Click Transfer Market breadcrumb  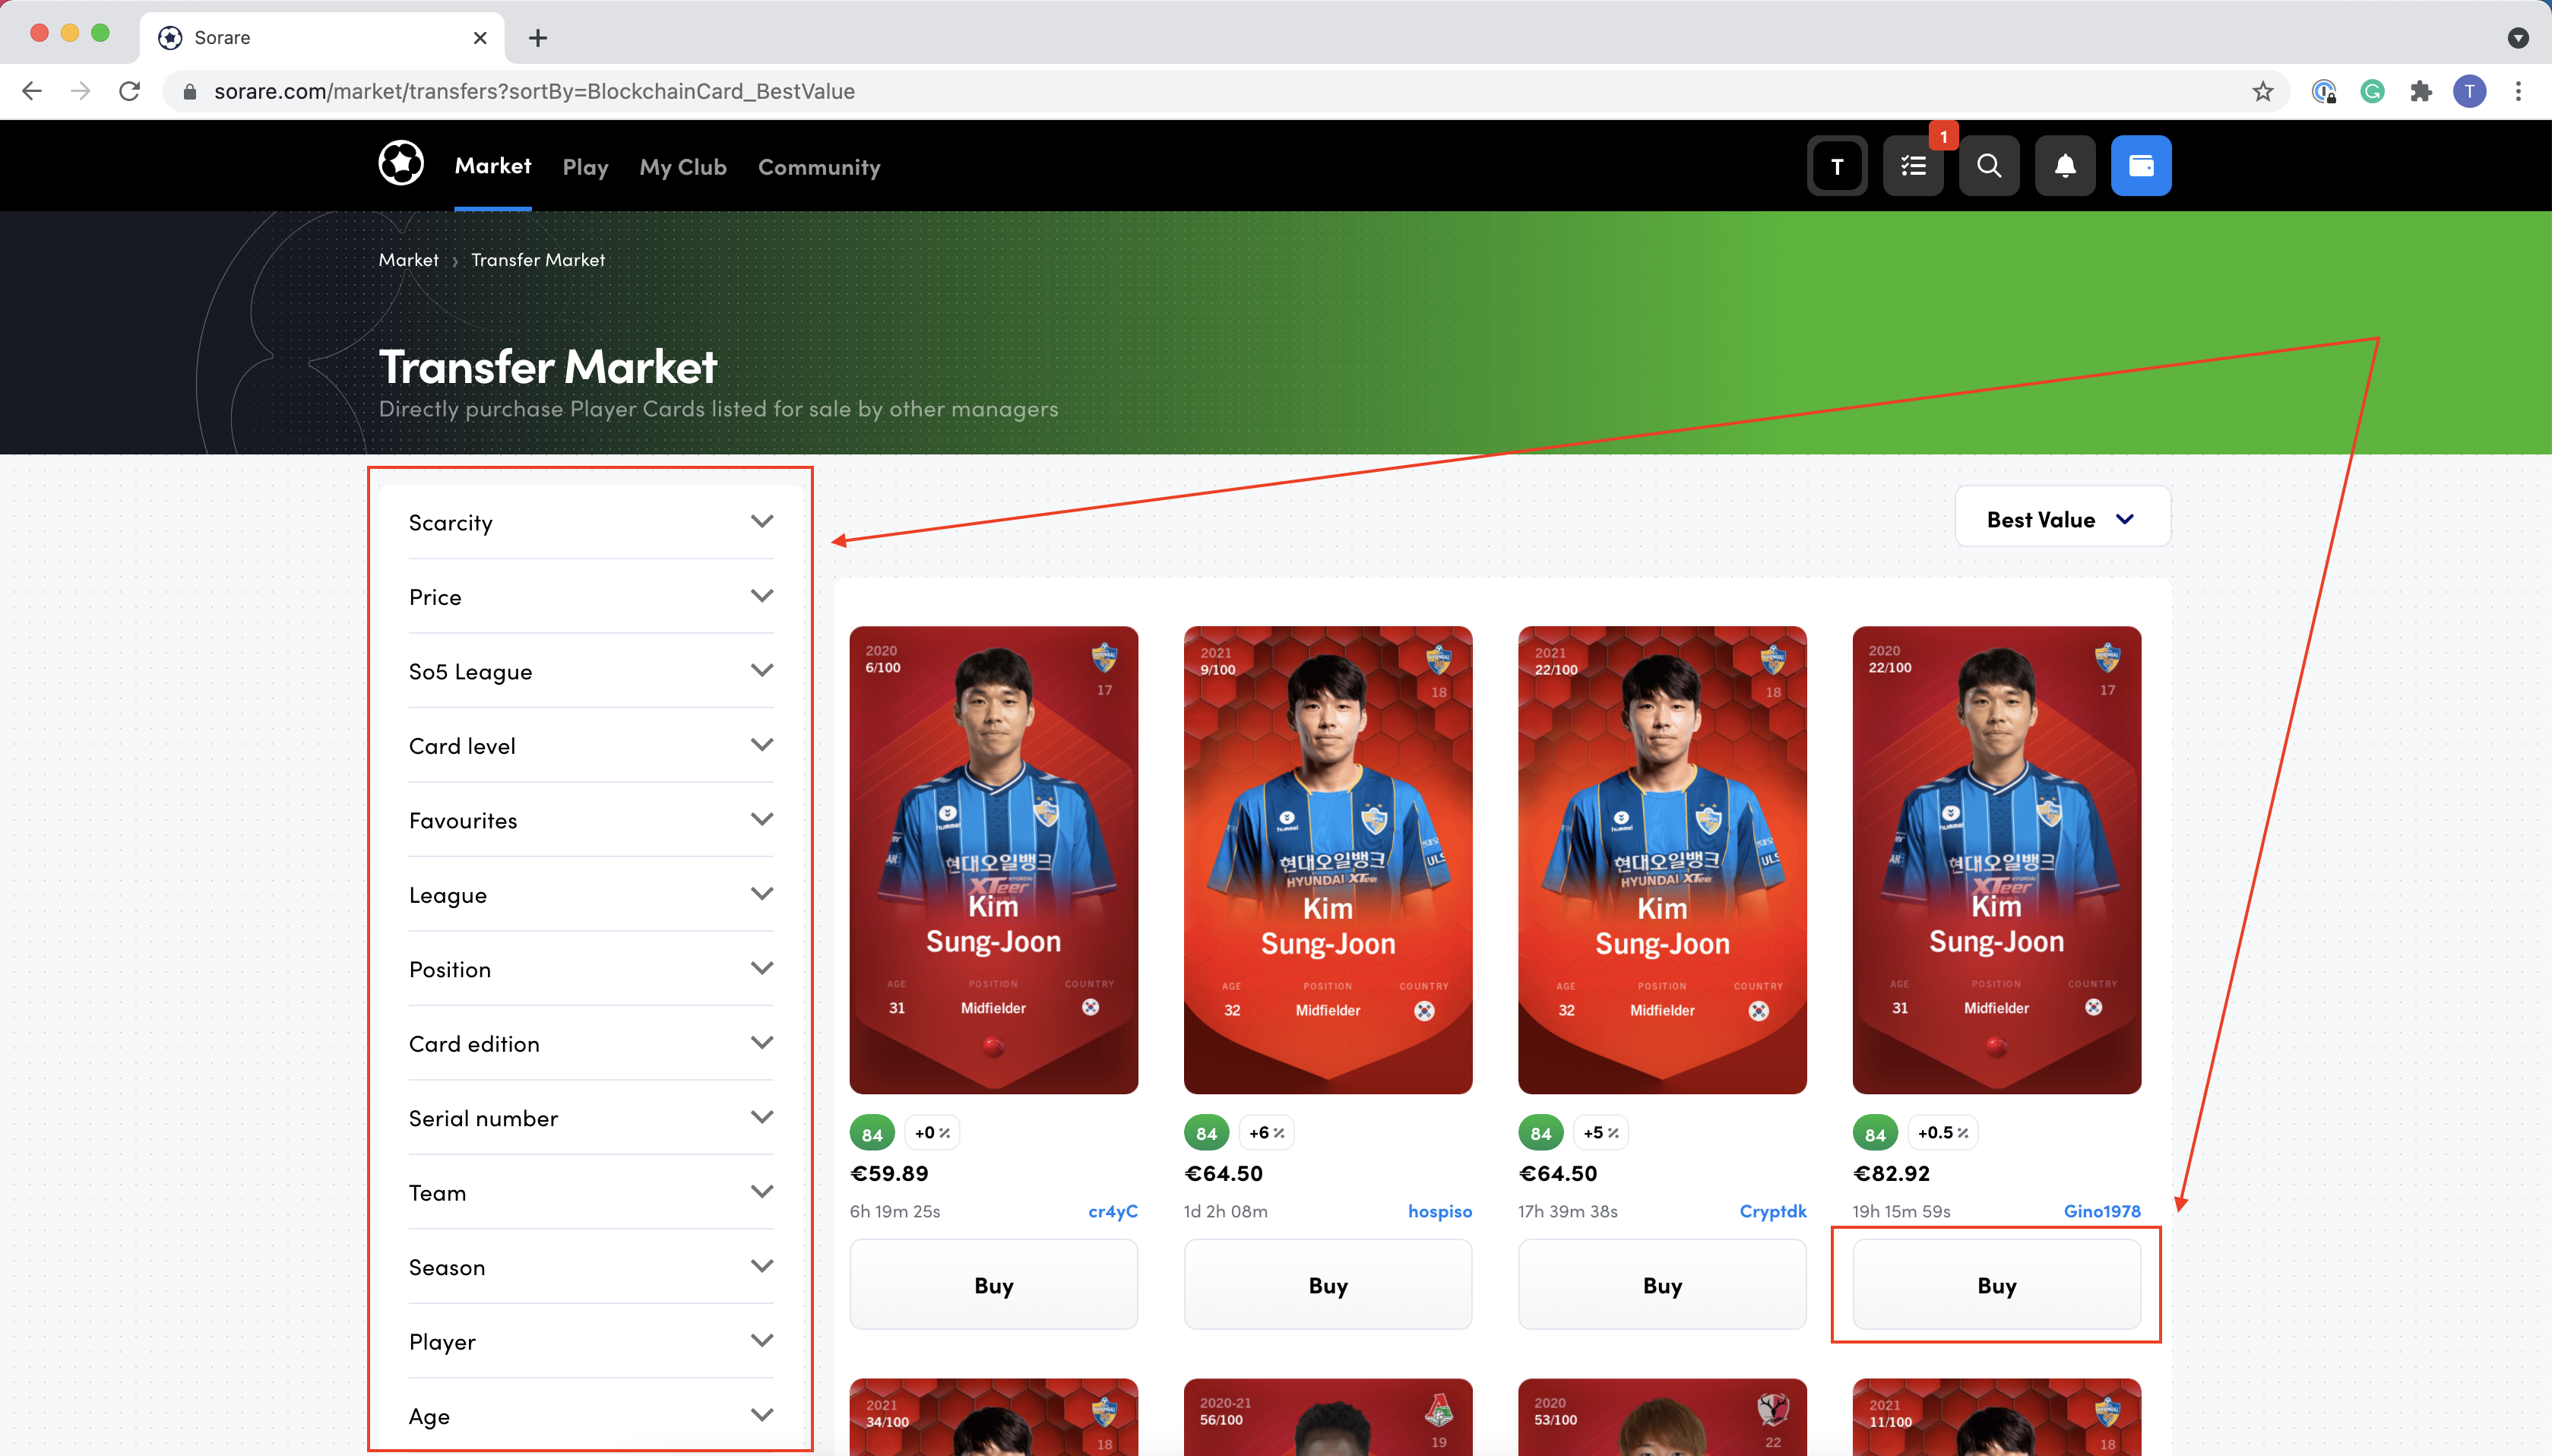pos(538,260)
